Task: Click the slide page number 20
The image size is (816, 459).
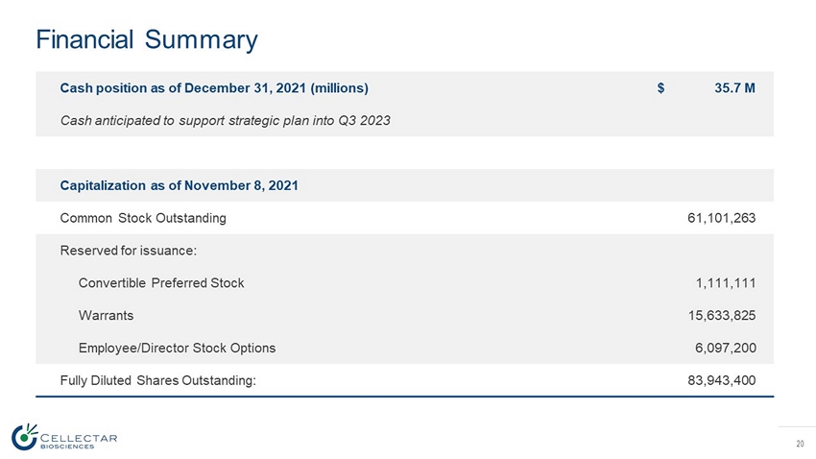Action: [x=799, y=444]
